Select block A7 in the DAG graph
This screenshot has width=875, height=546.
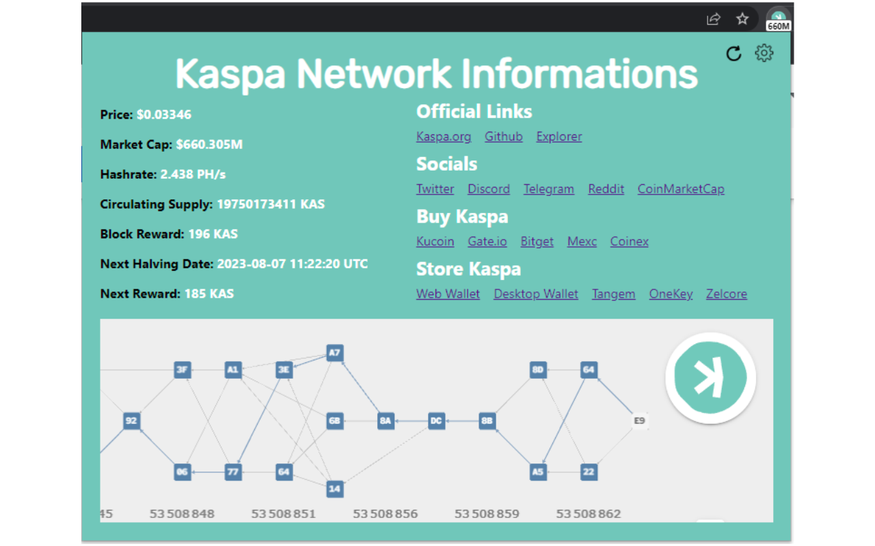coord(334,353)
